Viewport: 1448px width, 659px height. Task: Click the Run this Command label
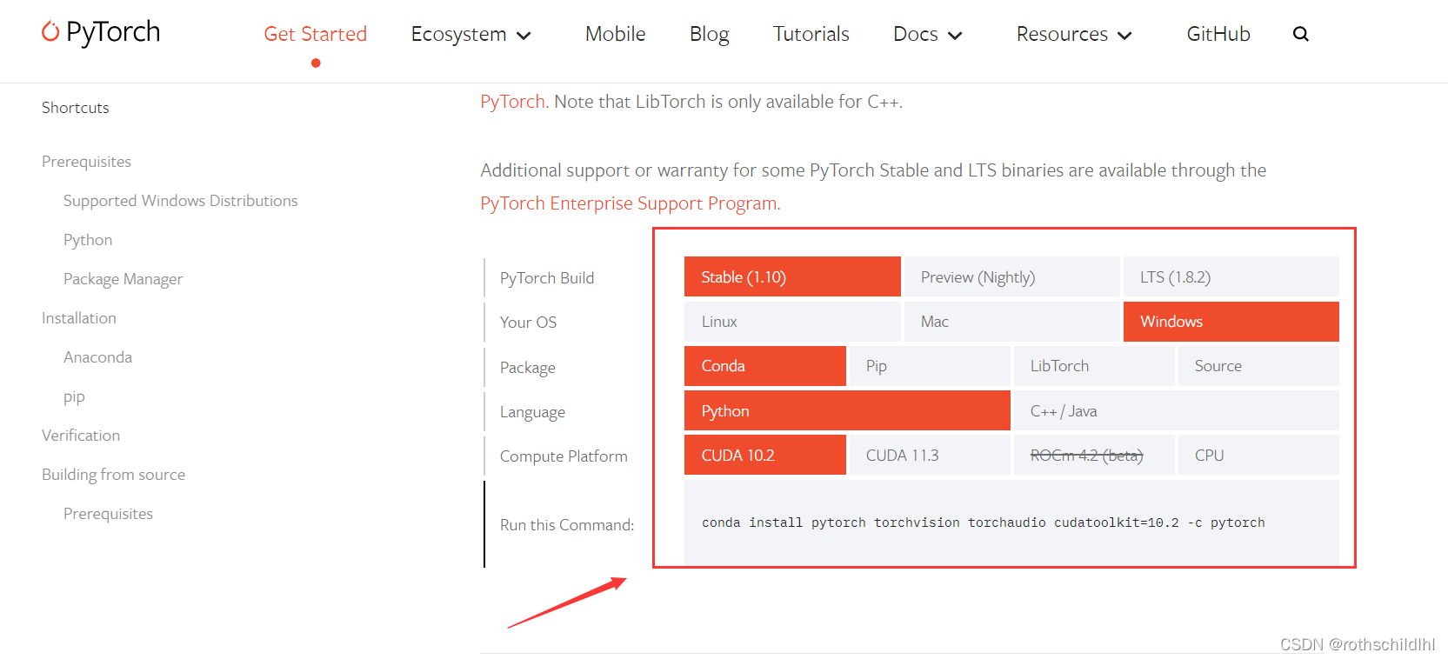(567, 525)
